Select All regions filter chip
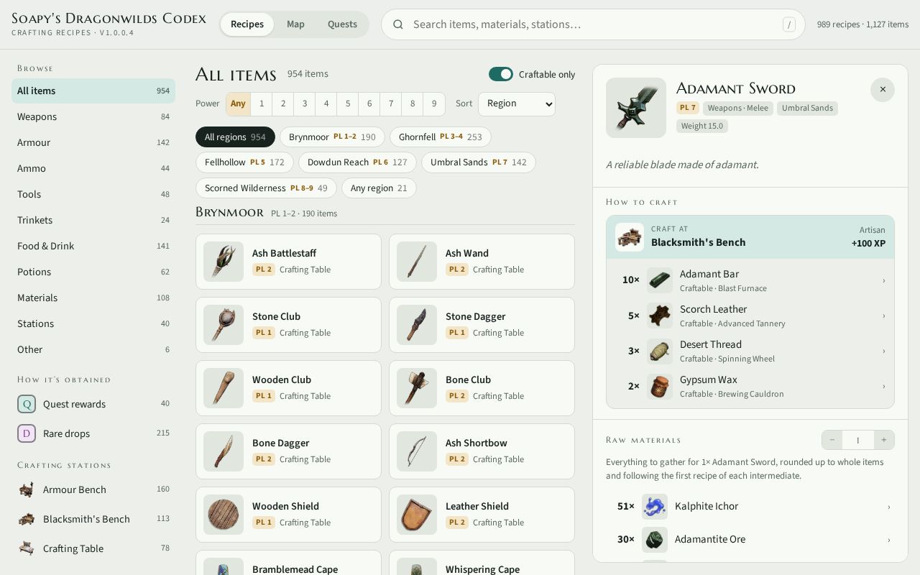This screenshot has width=920, height=575. coord(235,137)
